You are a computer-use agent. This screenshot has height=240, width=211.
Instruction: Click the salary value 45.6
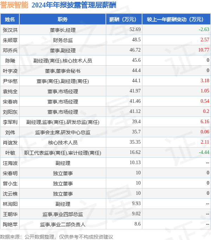tap(136, 60)
